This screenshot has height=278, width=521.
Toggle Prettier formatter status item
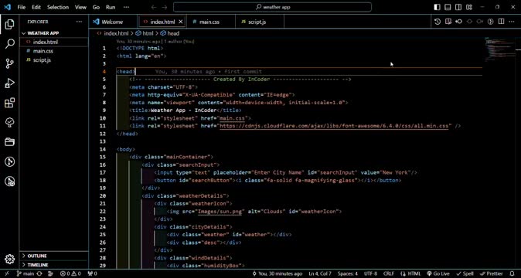pos(492,273)
